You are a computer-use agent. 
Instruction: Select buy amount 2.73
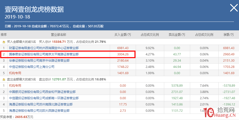123,110
